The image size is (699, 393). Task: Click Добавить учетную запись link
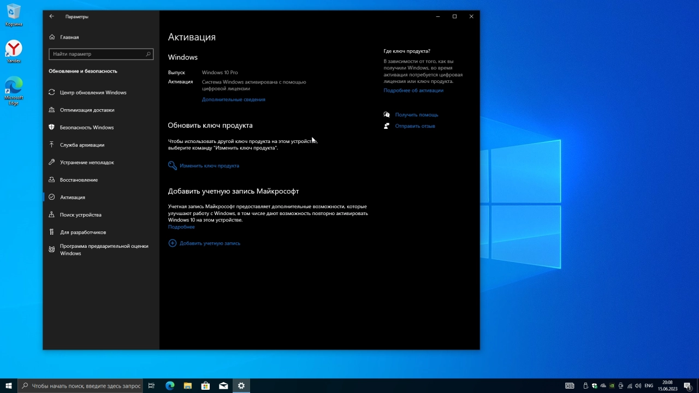click(210, 243)
